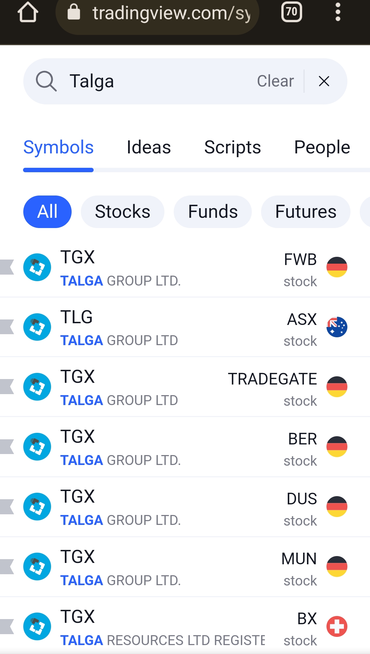This screenshot has width=370, height=654.
Task: Clear the Talga search text
Action: point(275,81)
